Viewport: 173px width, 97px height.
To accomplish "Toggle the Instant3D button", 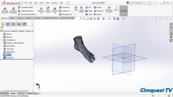I will (x=124, y=11).
